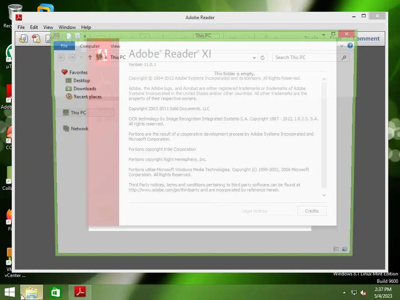Click the Forward arrow in the Explorer window
400x300 pixels.
(72, 57)
